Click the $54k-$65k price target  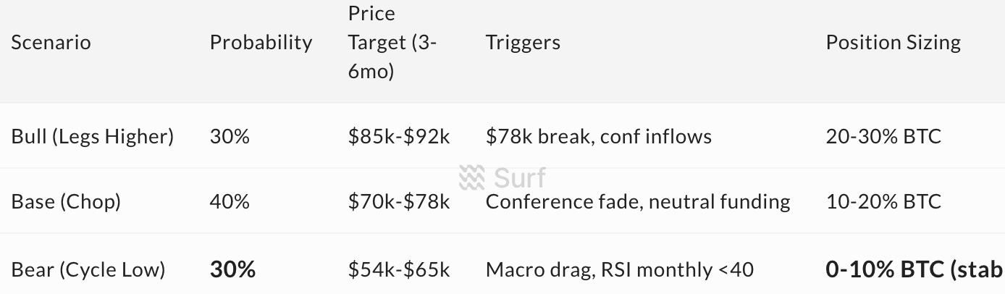tap(399, 270)
